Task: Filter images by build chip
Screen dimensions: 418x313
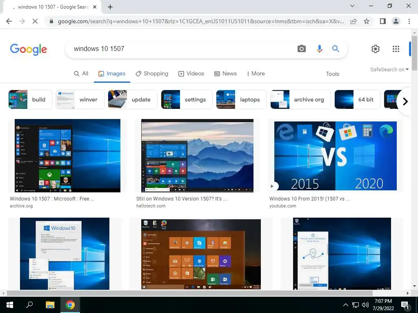Action: pyautogui.click(x=30, y=99)
